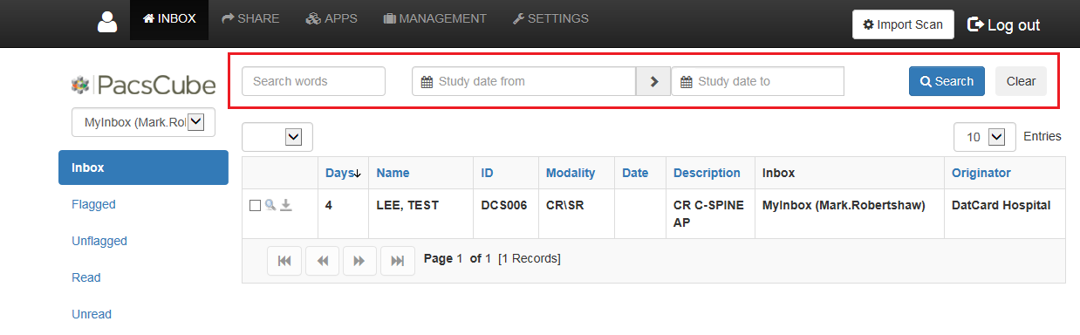Click the modality cell CR\SR
Screen dimensions: 1080x335
(x=565, y=205)
